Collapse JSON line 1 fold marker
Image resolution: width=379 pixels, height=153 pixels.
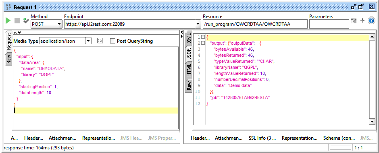[203, 37]
